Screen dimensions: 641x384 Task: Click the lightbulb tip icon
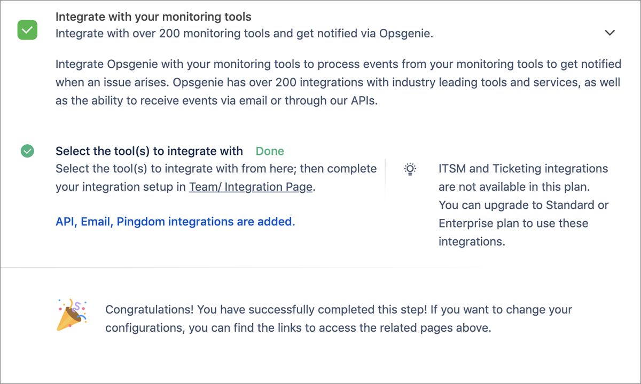410,169
